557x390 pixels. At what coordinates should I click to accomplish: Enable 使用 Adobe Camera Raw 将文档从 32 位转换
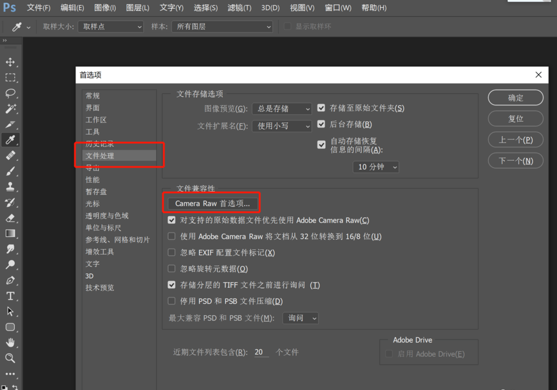pyautogui.click(x=172, y=236)
